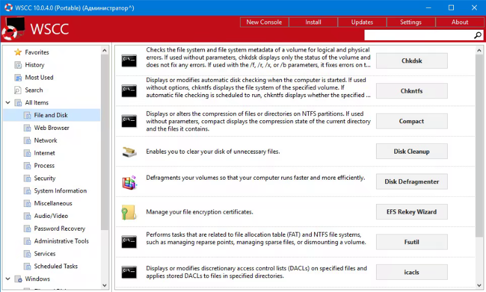Click the icacls console icon
Screen dimensions: 486x292
tap(129, 273)
